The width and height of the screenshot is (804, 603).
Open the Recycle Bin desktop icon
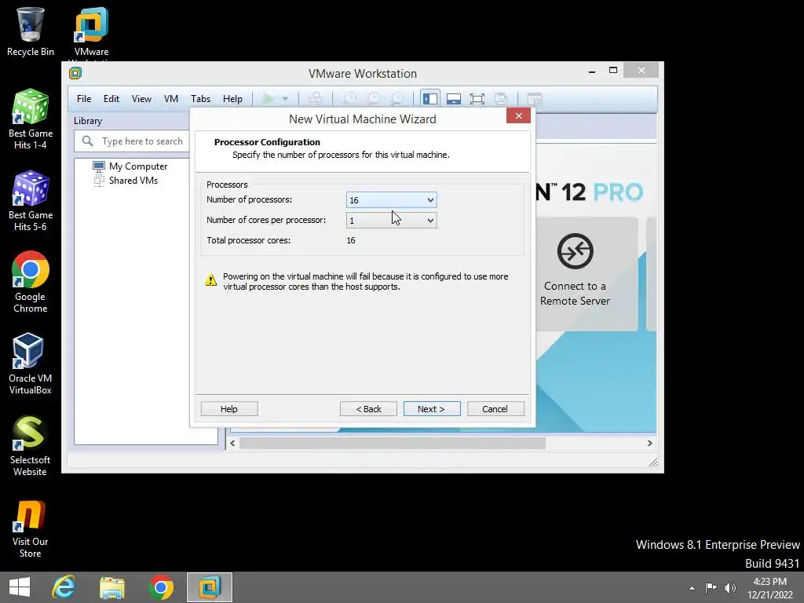coord(31,31)
